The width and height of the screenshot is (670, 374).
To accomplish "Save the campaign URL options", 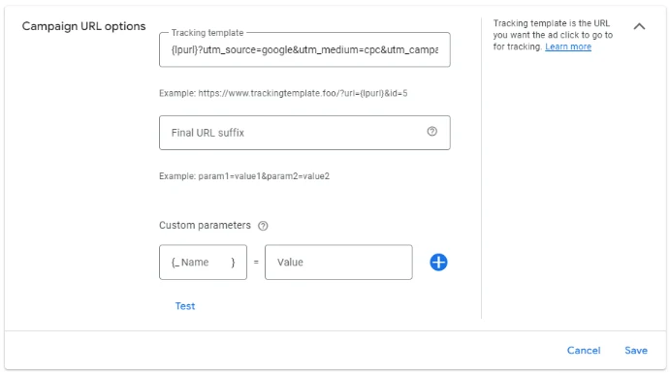I will pyautogui.click(x=636, y=350).
